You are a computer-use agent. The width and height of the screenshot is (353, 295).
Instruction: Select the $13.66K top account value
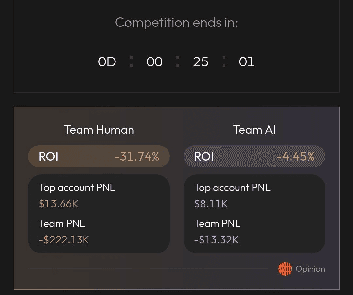click(59, 204)
